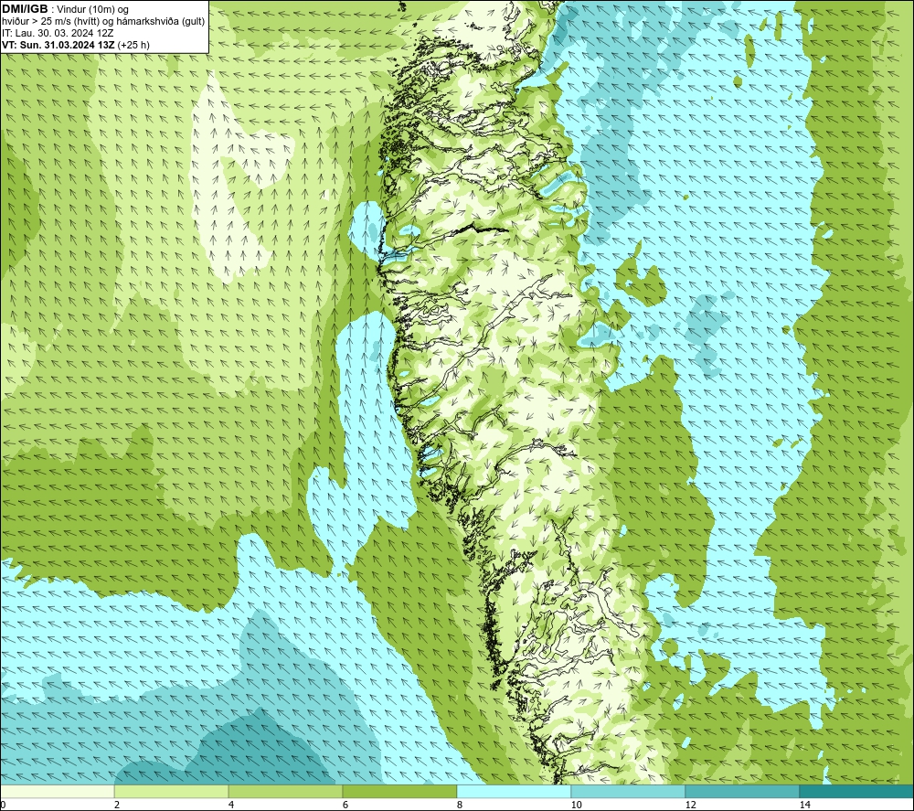Click the '10' label on the color scale

pyautogui.click(x=576, y=805)
